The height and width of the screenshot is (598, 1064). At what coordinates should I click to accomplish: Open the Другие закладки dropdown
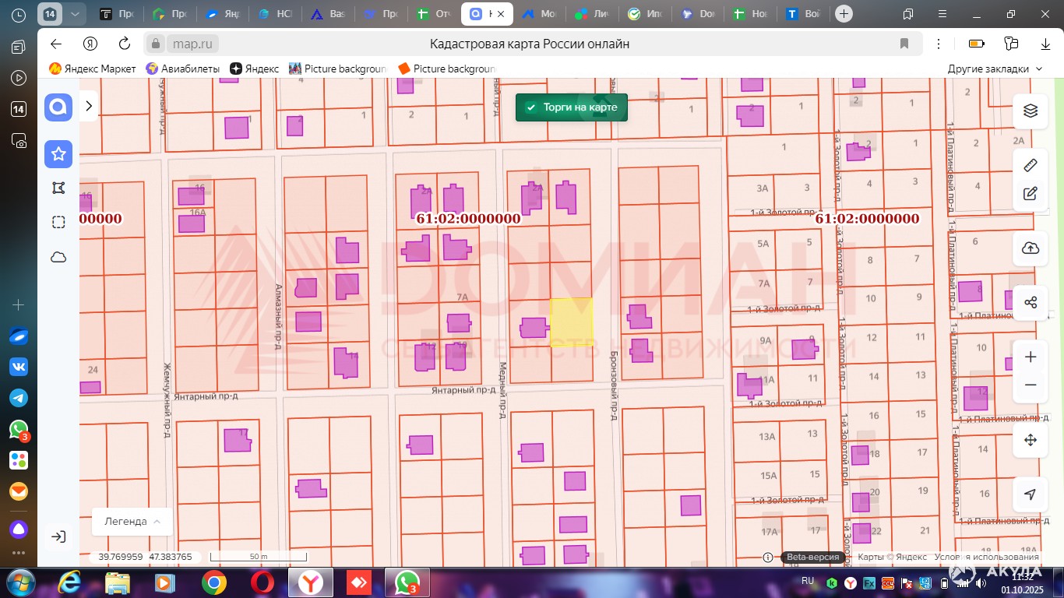pyautogui.click(x=995, y=69)
